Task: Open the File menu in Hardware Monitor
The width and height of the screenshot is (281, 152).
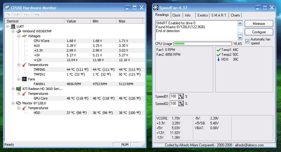Action: coord(8,14)
